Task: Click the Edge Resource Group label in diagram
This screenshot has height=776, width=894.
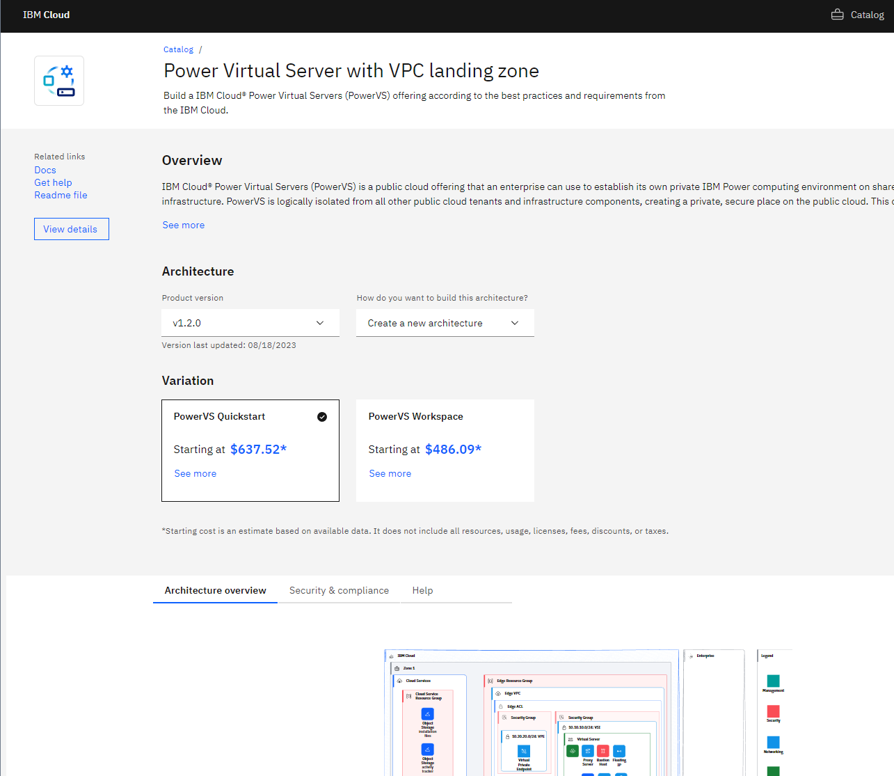Action: (x=515, y=681)
